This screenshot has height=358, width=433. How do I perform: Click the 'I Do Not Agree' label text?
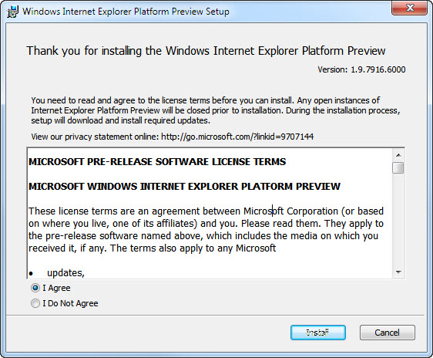[x=70, y=303]
